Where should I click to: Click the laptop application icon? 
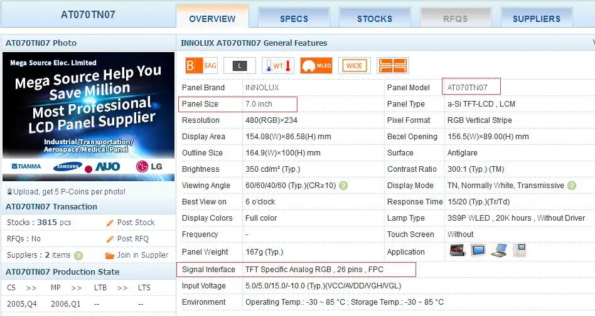498,250
